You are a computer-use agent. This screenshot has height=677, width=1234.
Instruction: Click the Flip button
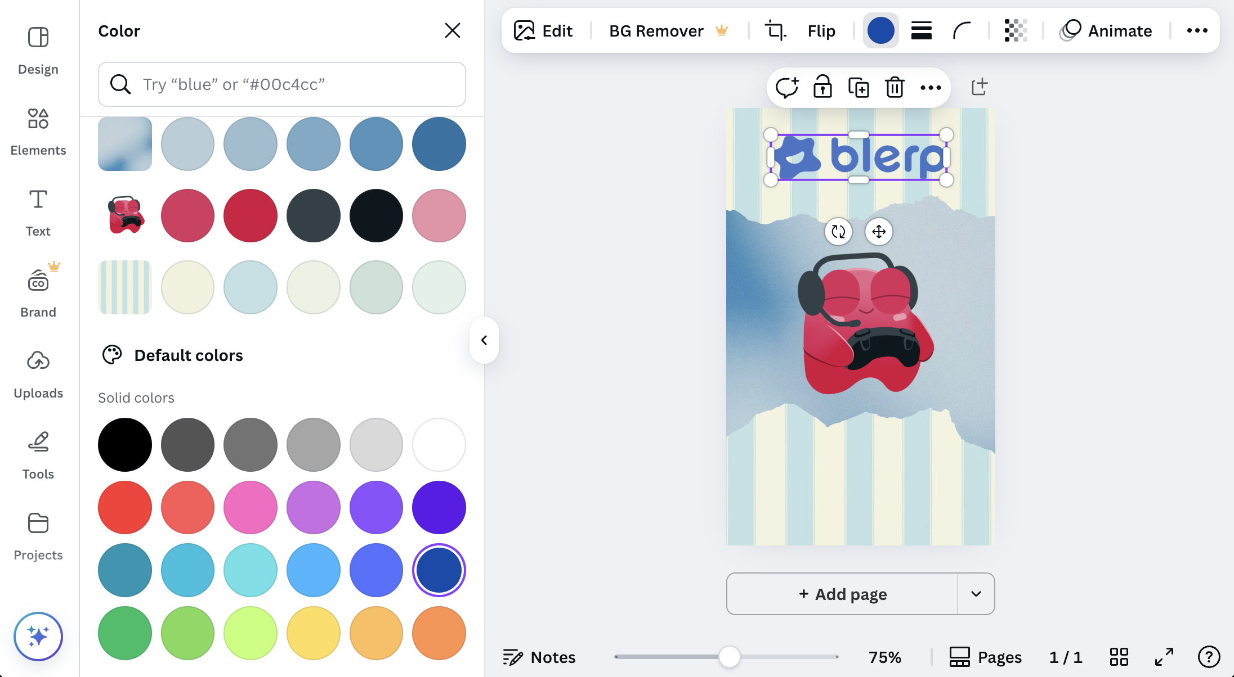click(821, 30)
